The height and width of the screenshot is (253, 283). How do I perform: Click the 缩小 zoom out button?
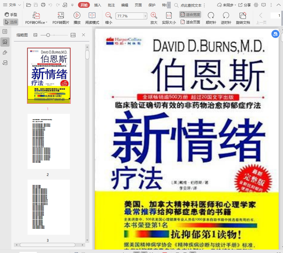(108, 18)
